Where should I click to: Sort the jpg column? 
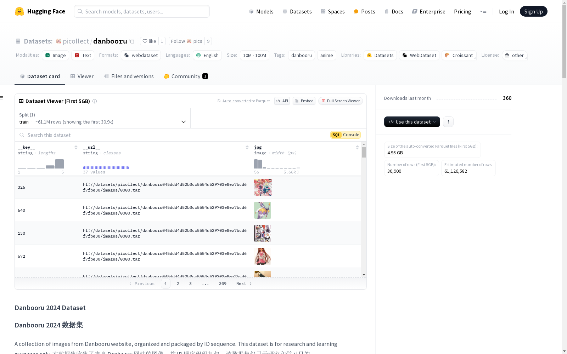coord(357,147)
